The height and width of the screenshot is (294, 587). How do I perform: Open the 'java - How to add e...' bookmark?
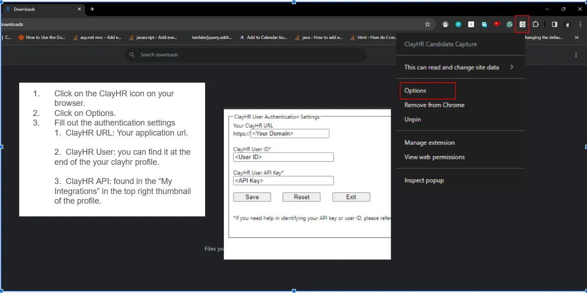point(319,37)
